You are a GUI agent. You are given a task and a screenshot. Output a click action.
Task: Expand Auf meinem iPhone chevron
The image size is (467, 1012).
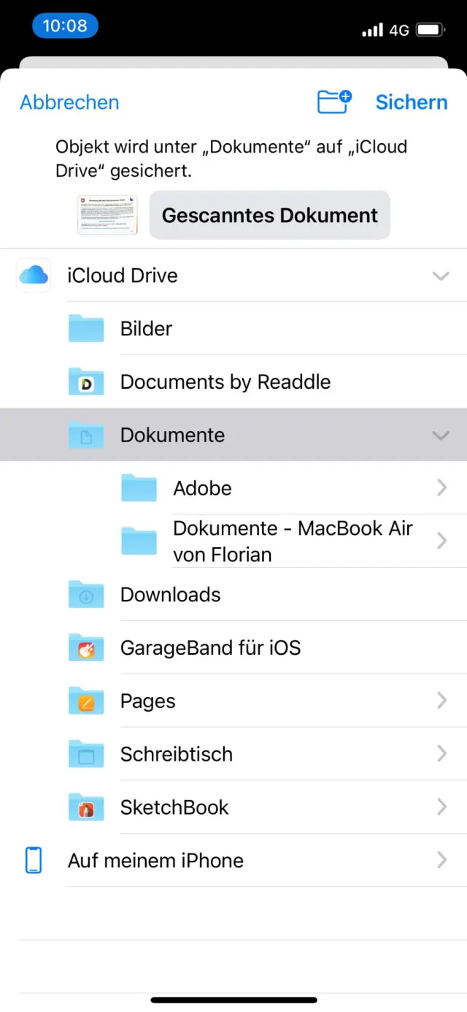[441, 861]
